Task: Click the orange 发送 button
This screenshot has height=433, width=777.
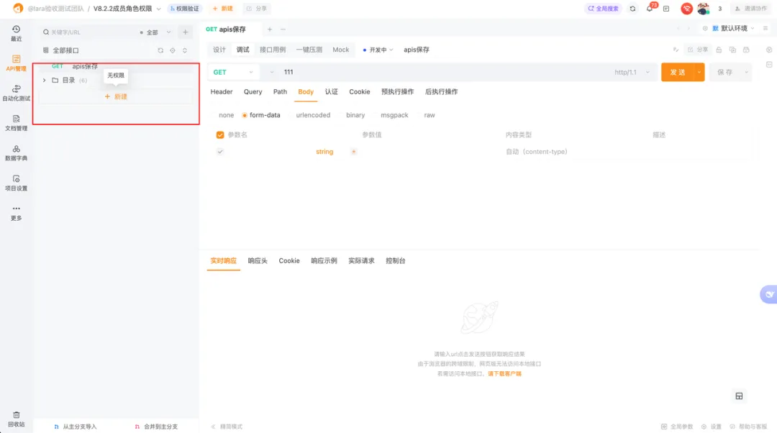Action: tap(677, 73)
